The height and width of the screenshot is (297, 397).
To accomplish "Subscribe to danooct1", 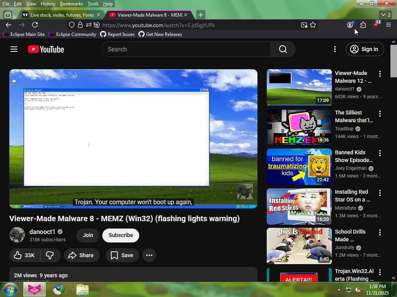I will pyautogui.click(x=121, y=235).
